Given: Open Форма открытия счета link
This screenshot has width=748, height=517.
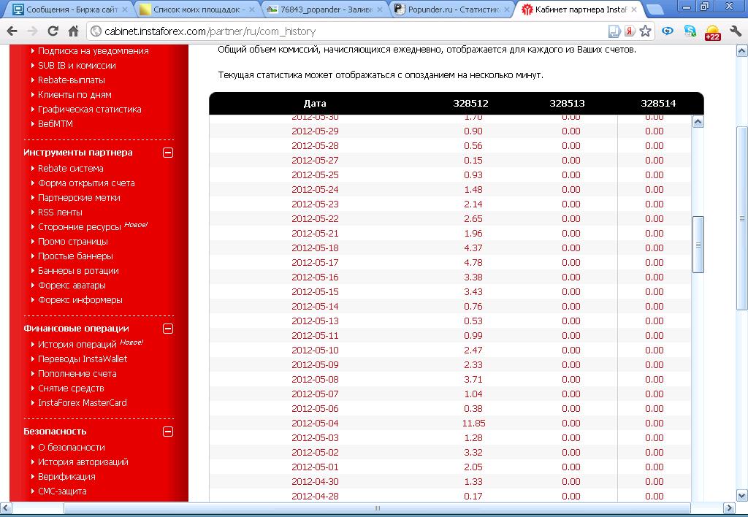Looking at the screenshot, I should click(x=86, y=183).
